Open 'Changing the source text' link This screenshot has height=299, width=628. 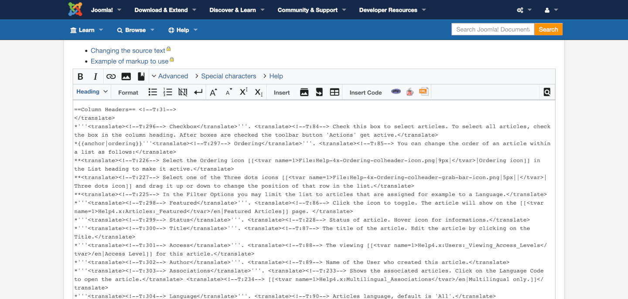click(128, 50)
